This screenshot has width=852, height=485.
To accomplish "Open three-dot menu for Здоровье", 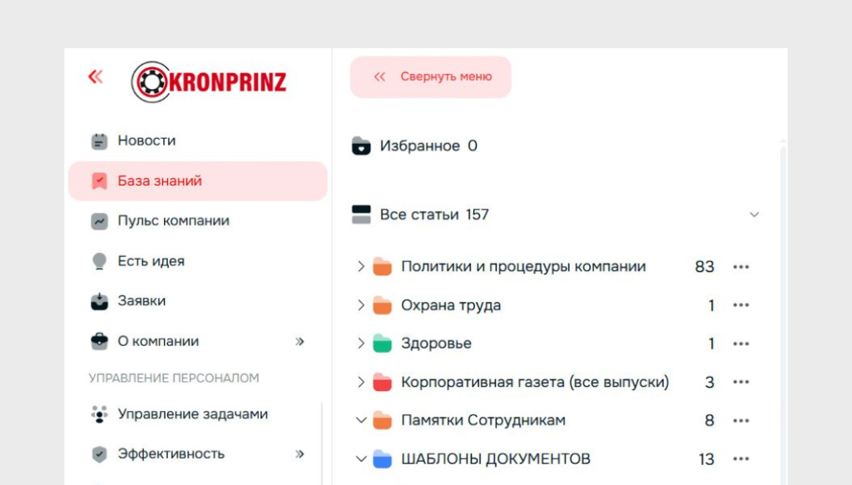I will (x=741, y=344).
